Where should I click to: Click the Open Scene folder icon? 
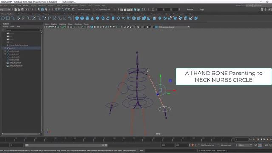point(19,9)
